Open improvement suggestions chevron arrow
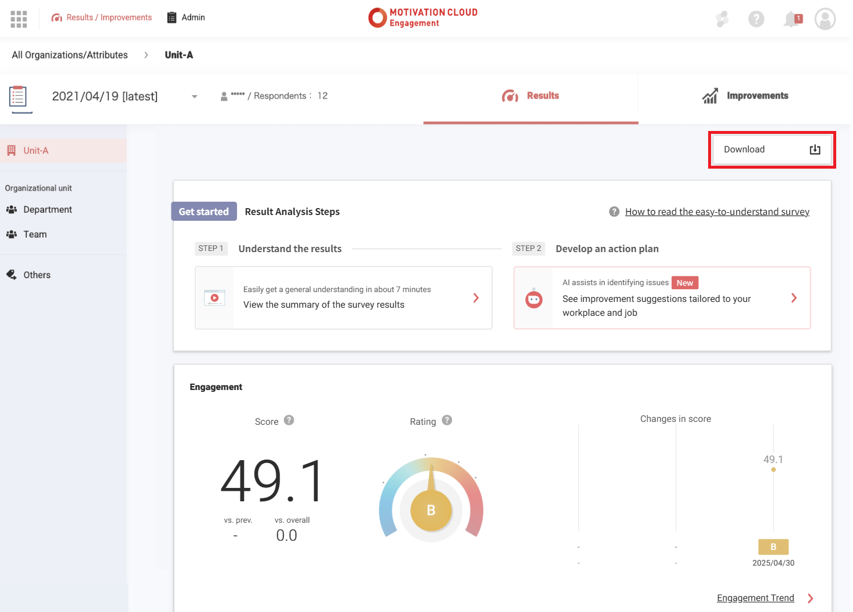 click(794, 298)
